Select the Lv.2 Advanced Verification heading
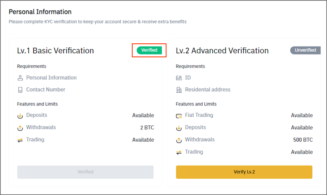327x195 pixels. (x=222, y=51)
